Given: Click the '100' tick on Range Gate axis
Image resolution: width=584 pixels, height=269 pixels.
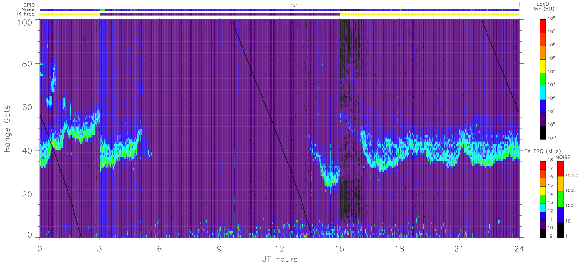Looking at the screenshot, I should pyautogui.click(x=25, y=22).
